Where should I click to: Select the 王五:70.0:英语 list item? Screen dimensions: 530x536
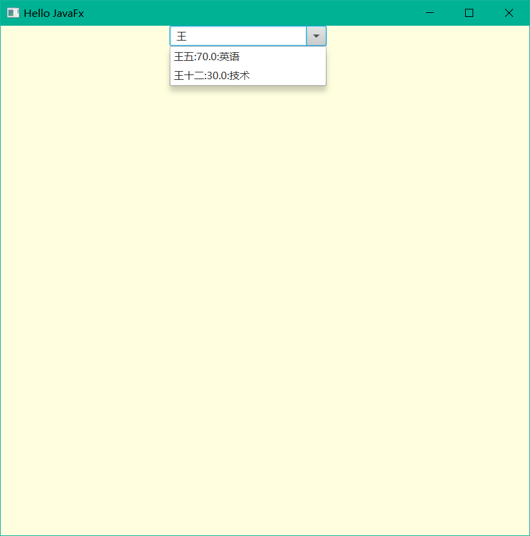click(x=248, y=56)
